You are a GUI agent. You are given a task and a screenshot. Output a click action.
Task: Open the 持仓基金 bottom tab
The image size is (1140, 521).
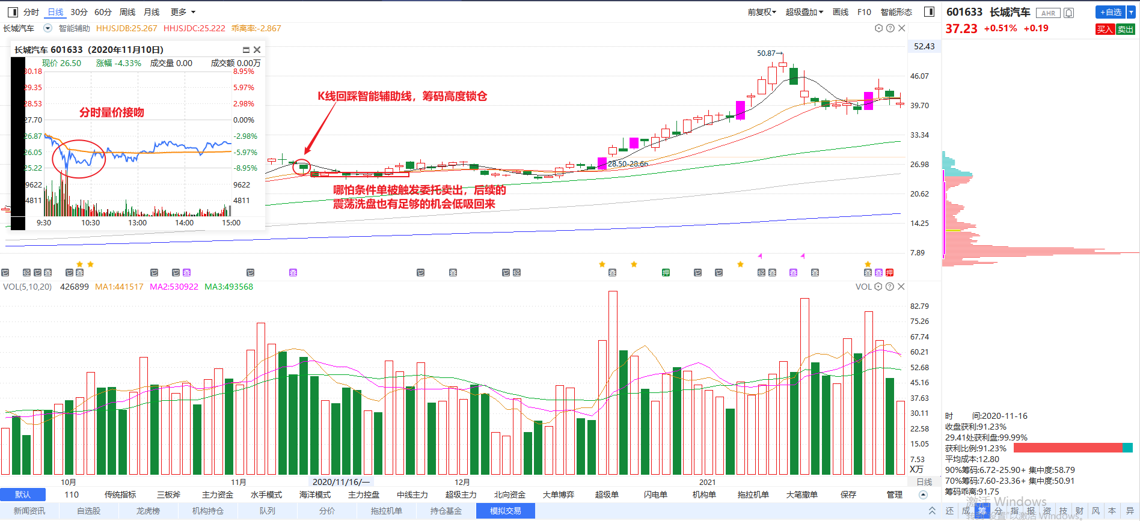click(446, 511)
